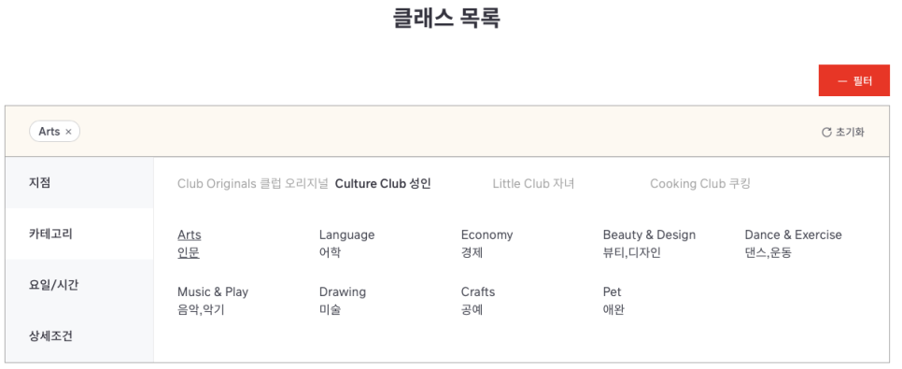
Task: Choose the Pet 애완 category
Action: [x=613, y=301]
